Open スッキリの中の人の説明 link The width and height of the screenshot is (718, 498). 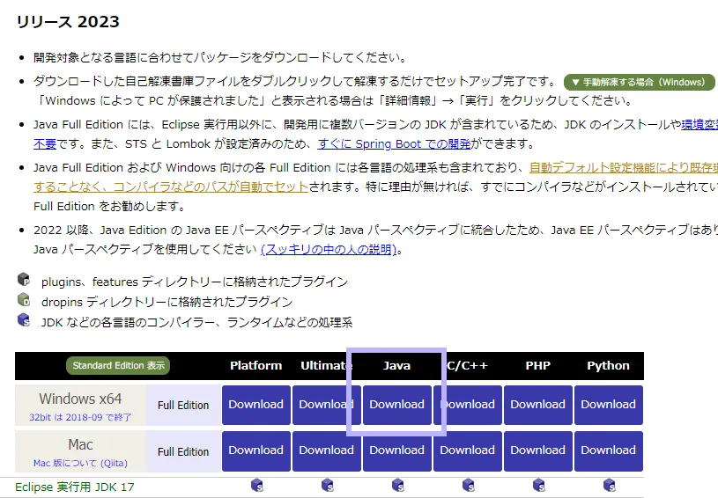pos(329,250)
